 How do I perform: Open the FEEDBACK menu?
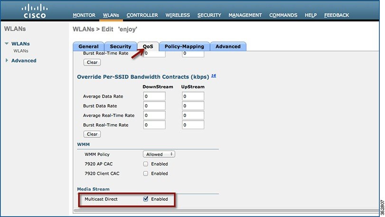click(337, 15)
